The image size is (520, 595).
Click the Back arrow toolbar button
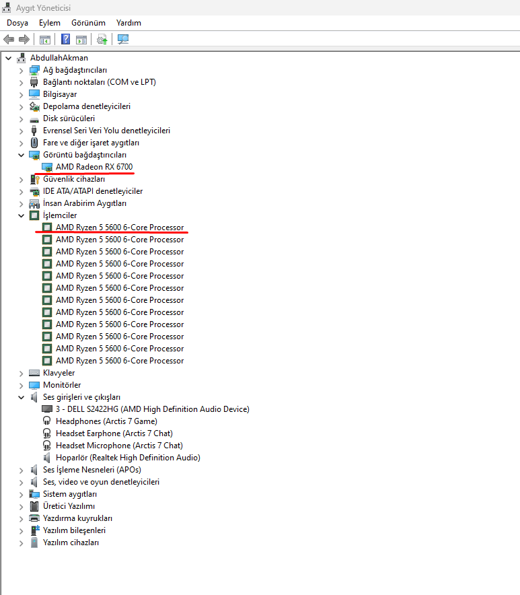click(9, 39)
